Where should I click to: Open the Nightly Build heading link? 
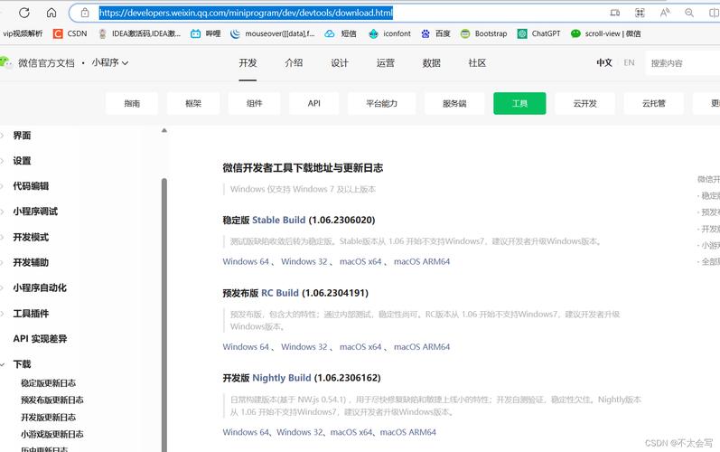point(282,378)
